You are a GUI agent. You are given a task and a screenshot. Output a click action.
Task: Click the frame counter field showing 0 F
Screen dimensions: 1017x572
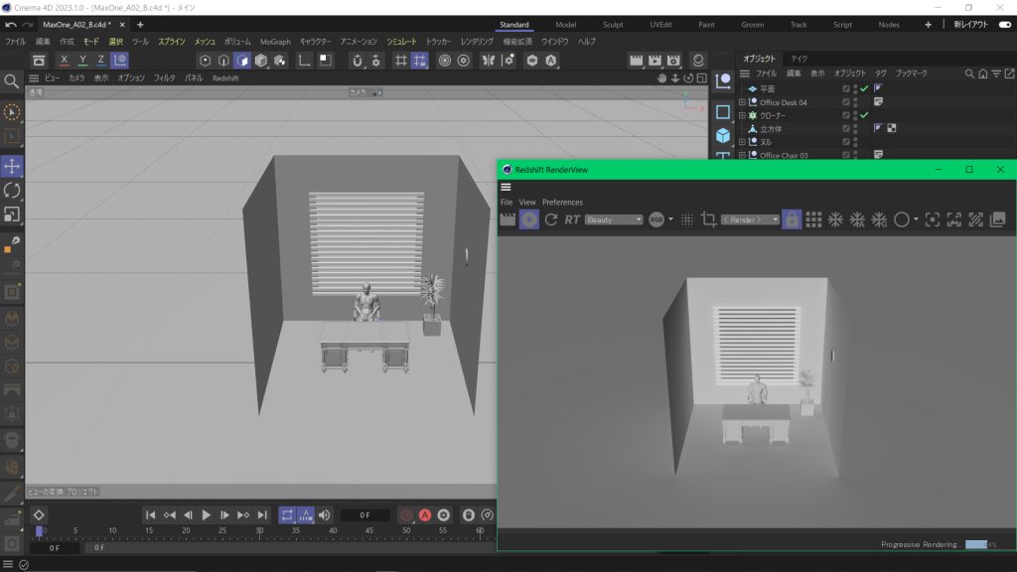(364, 514)
